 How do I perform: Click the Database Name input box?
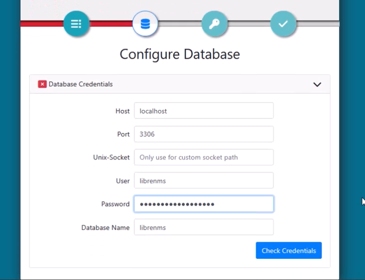(x=204, y=227)
